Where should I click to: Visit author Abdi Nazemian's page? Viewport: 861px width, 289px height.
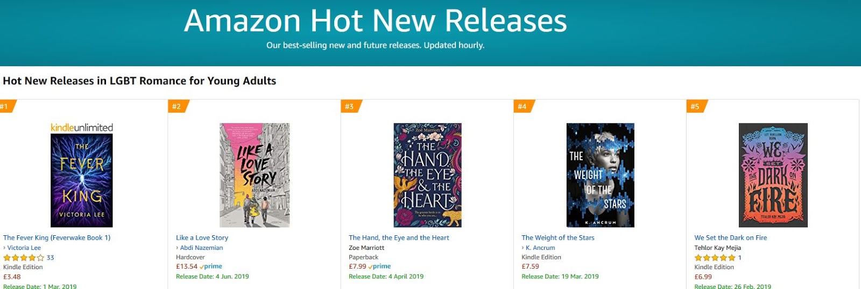201,248
